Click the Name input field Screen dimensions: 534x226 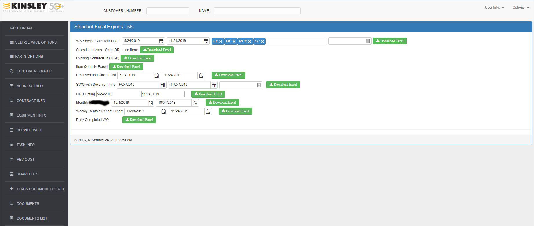[257, 11]
